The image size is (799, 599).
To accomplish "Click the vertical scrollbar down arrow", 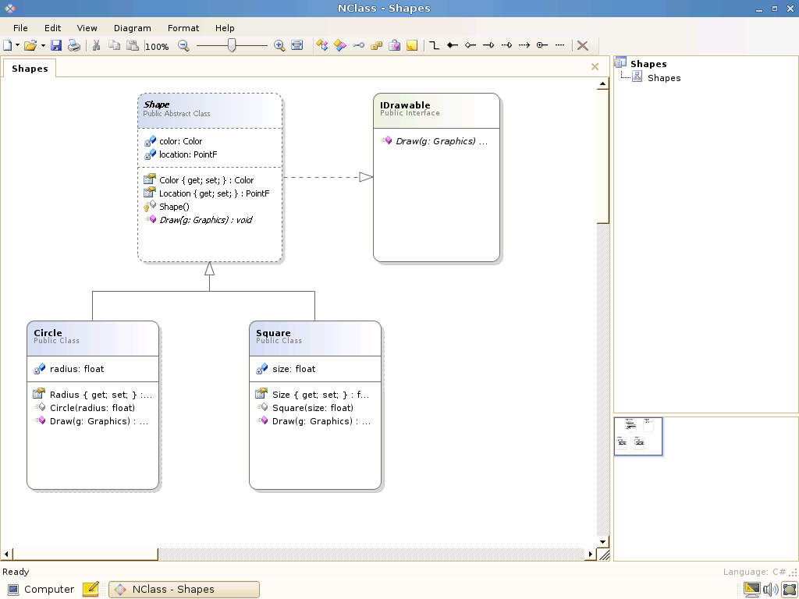I will coord(603,542).
